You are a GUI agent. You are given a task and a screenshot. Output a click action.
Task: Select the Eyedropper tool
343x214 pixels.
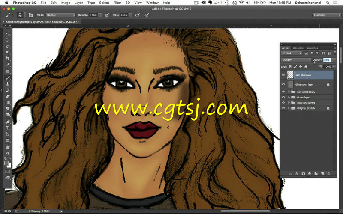click(x=8, y=65)
